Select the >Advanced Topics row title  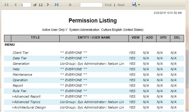pyautogui.click(x=26, y=102)
